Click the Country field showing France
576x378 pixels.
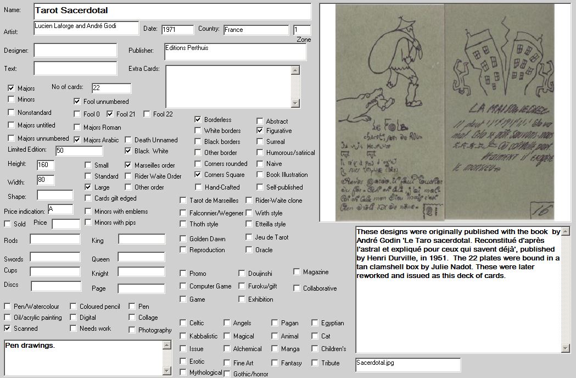click(x=256, y=30)
